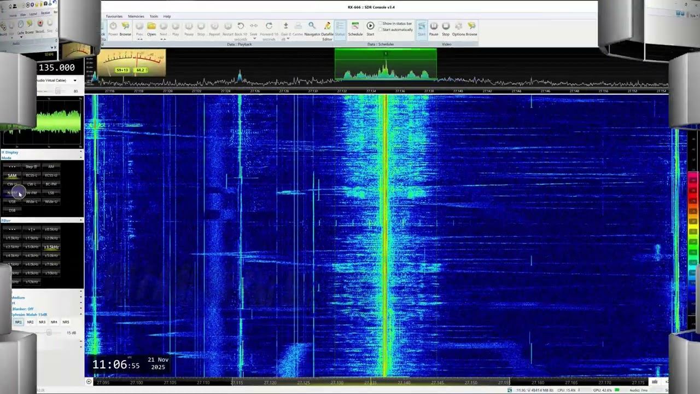The image size is (700, 394).
Task: Select BC-FM demodulation mode
Action: pos(51,184)
